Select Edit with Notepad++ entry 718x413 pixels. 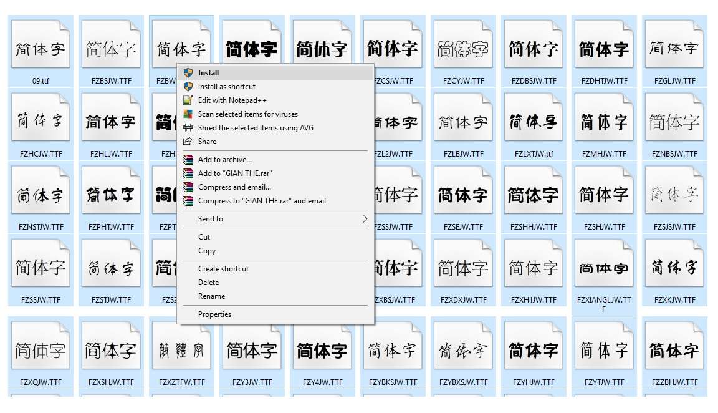[275, 100]
